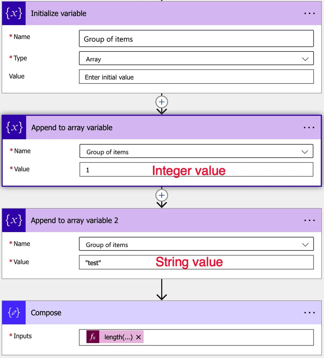Click the Name field containing Group of items
Viewport: 324px width, 358px height.
(x=196, y=39)
